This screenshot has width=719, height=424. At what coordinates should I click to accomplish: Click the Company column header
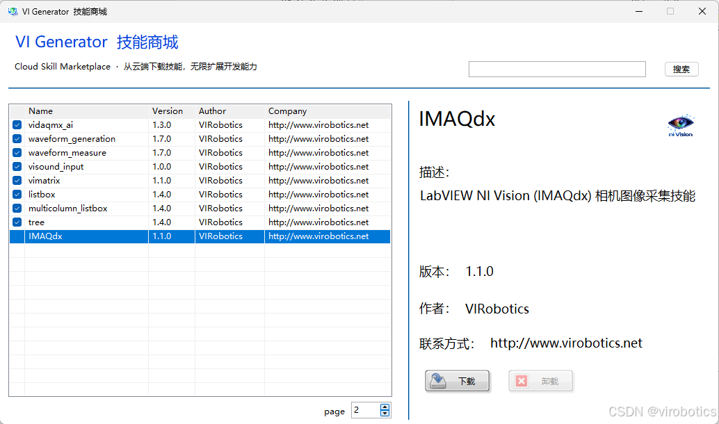click(287, 111)
